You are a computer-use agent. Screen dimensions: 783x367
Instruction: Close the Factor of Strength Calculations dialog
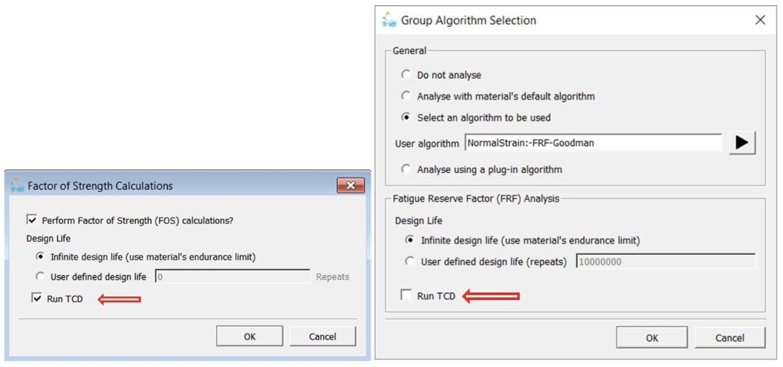[350, 186]
